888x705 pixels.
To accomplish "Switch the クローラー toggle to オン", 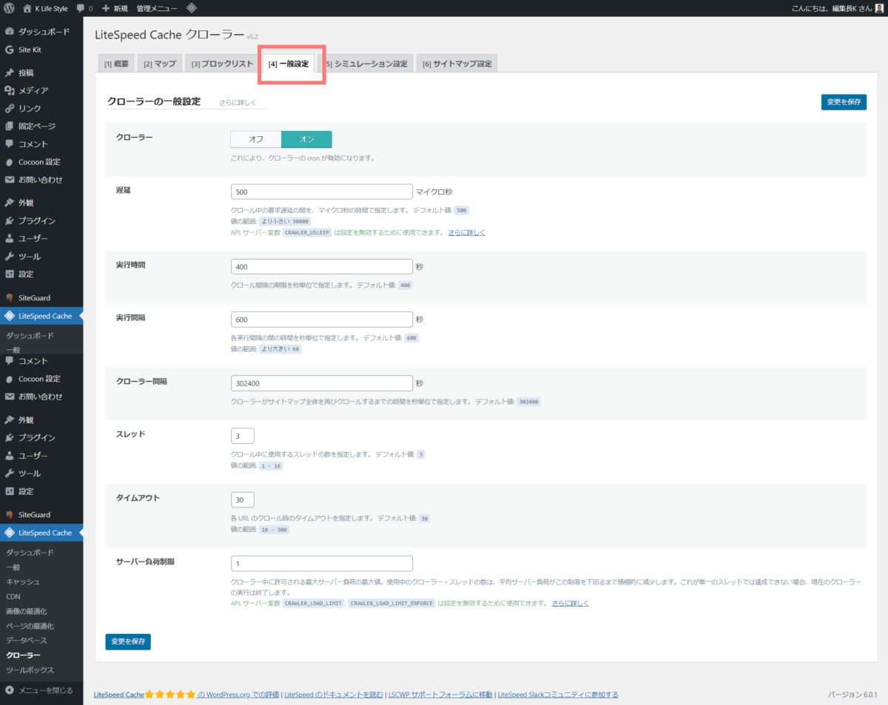I will 306,139.
